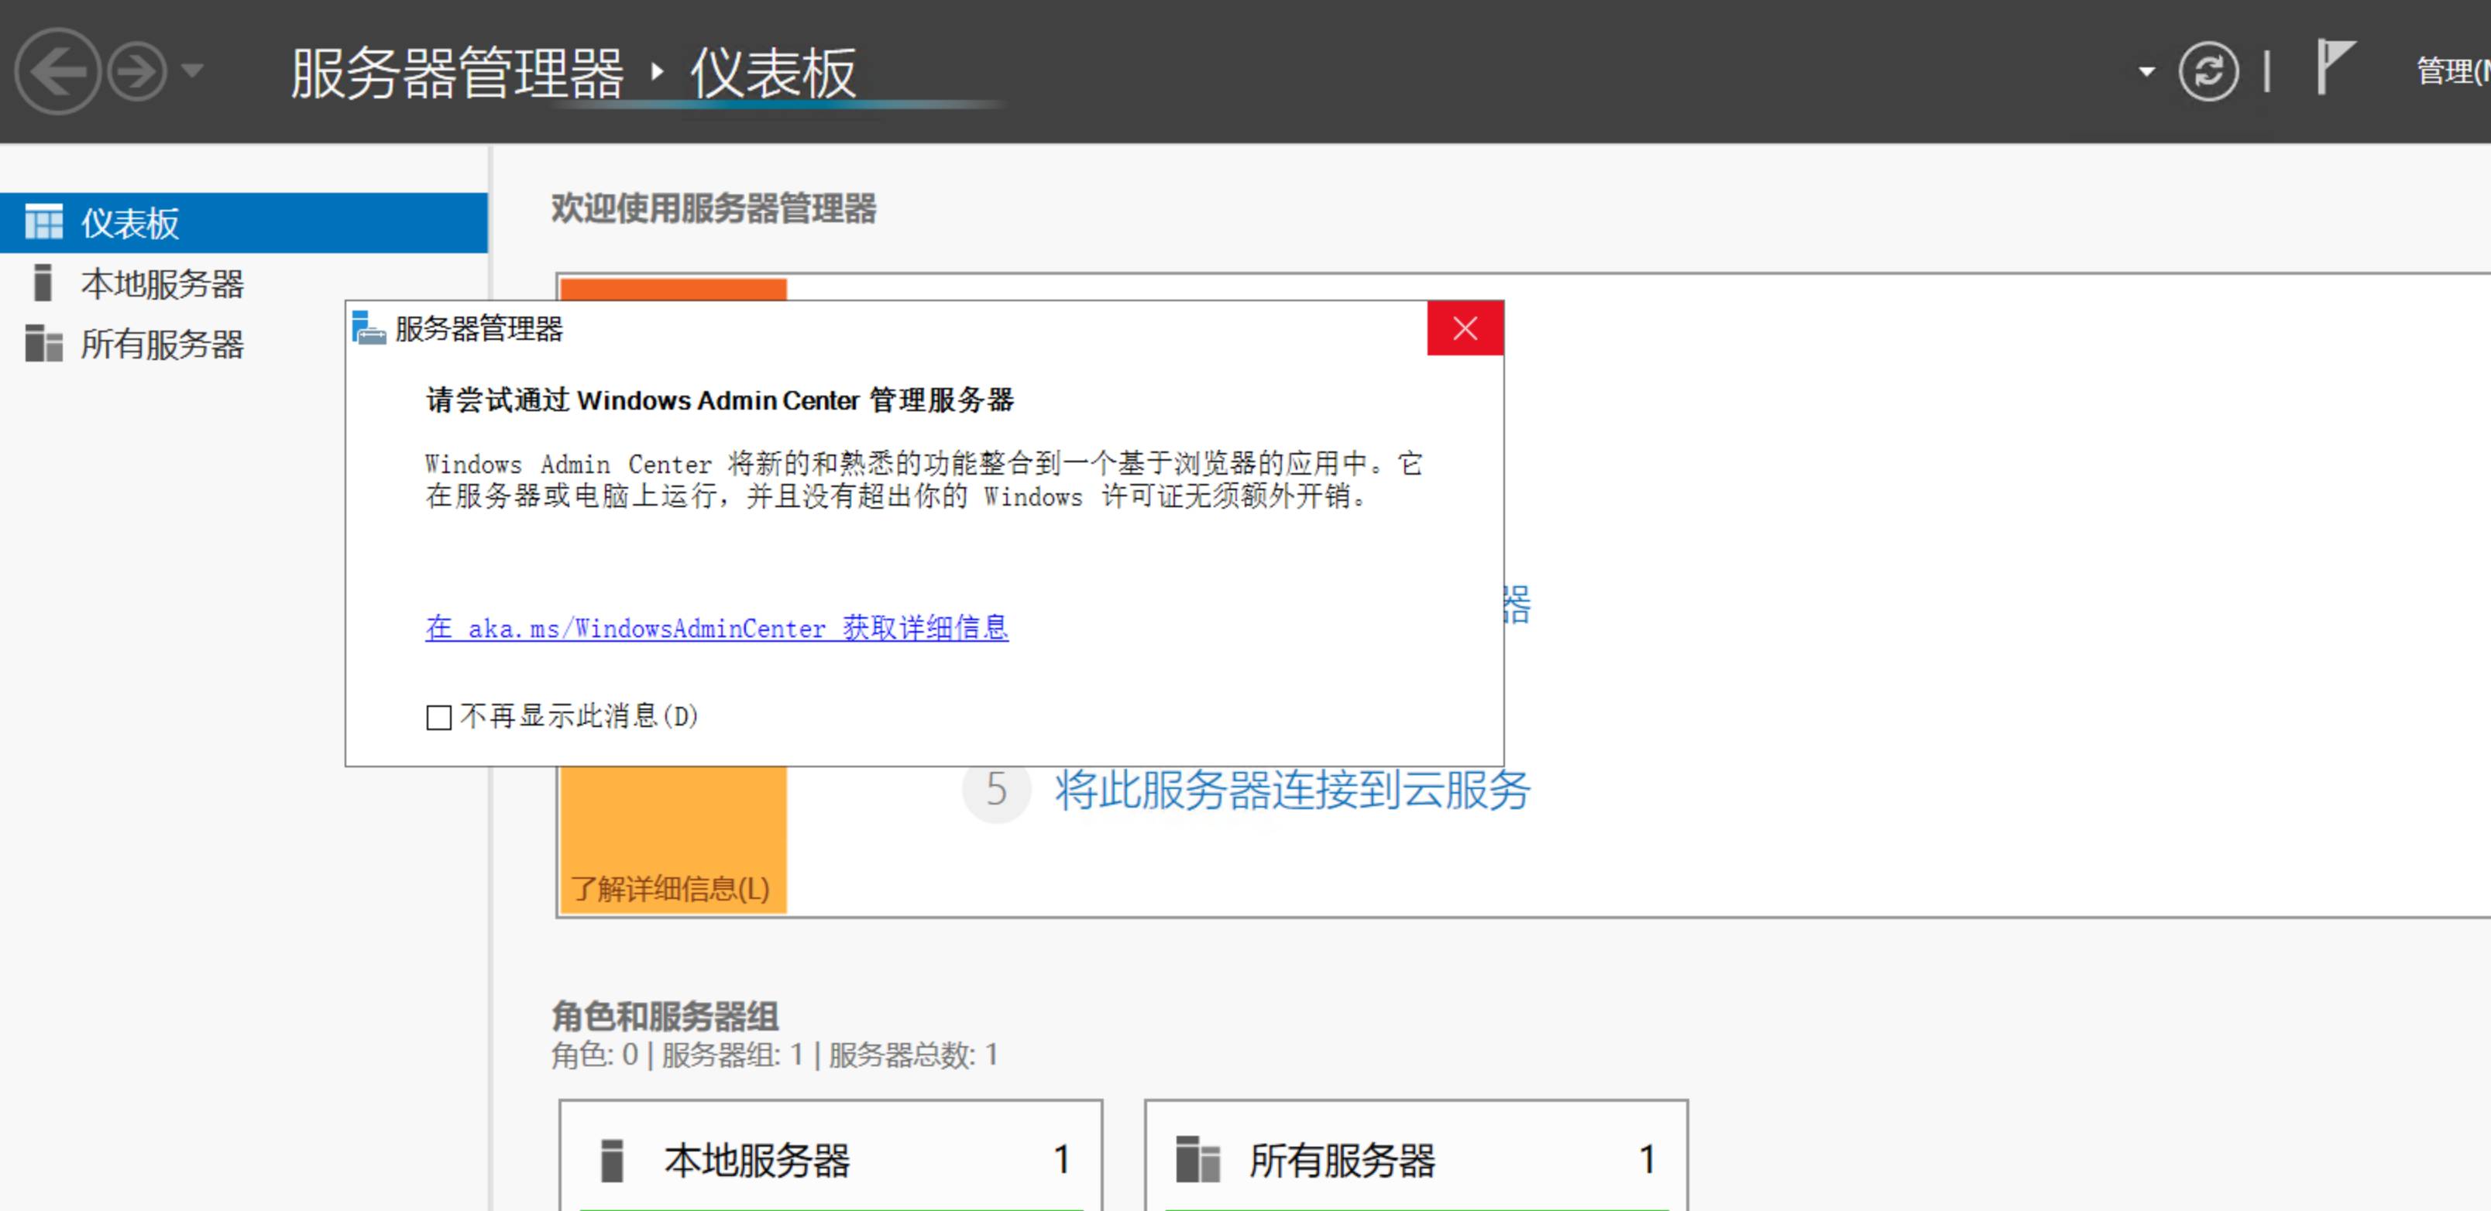The image size is (2491, 1211).
Task: Click the dialog's Server Manager title icon
Action: click(369, 328)
